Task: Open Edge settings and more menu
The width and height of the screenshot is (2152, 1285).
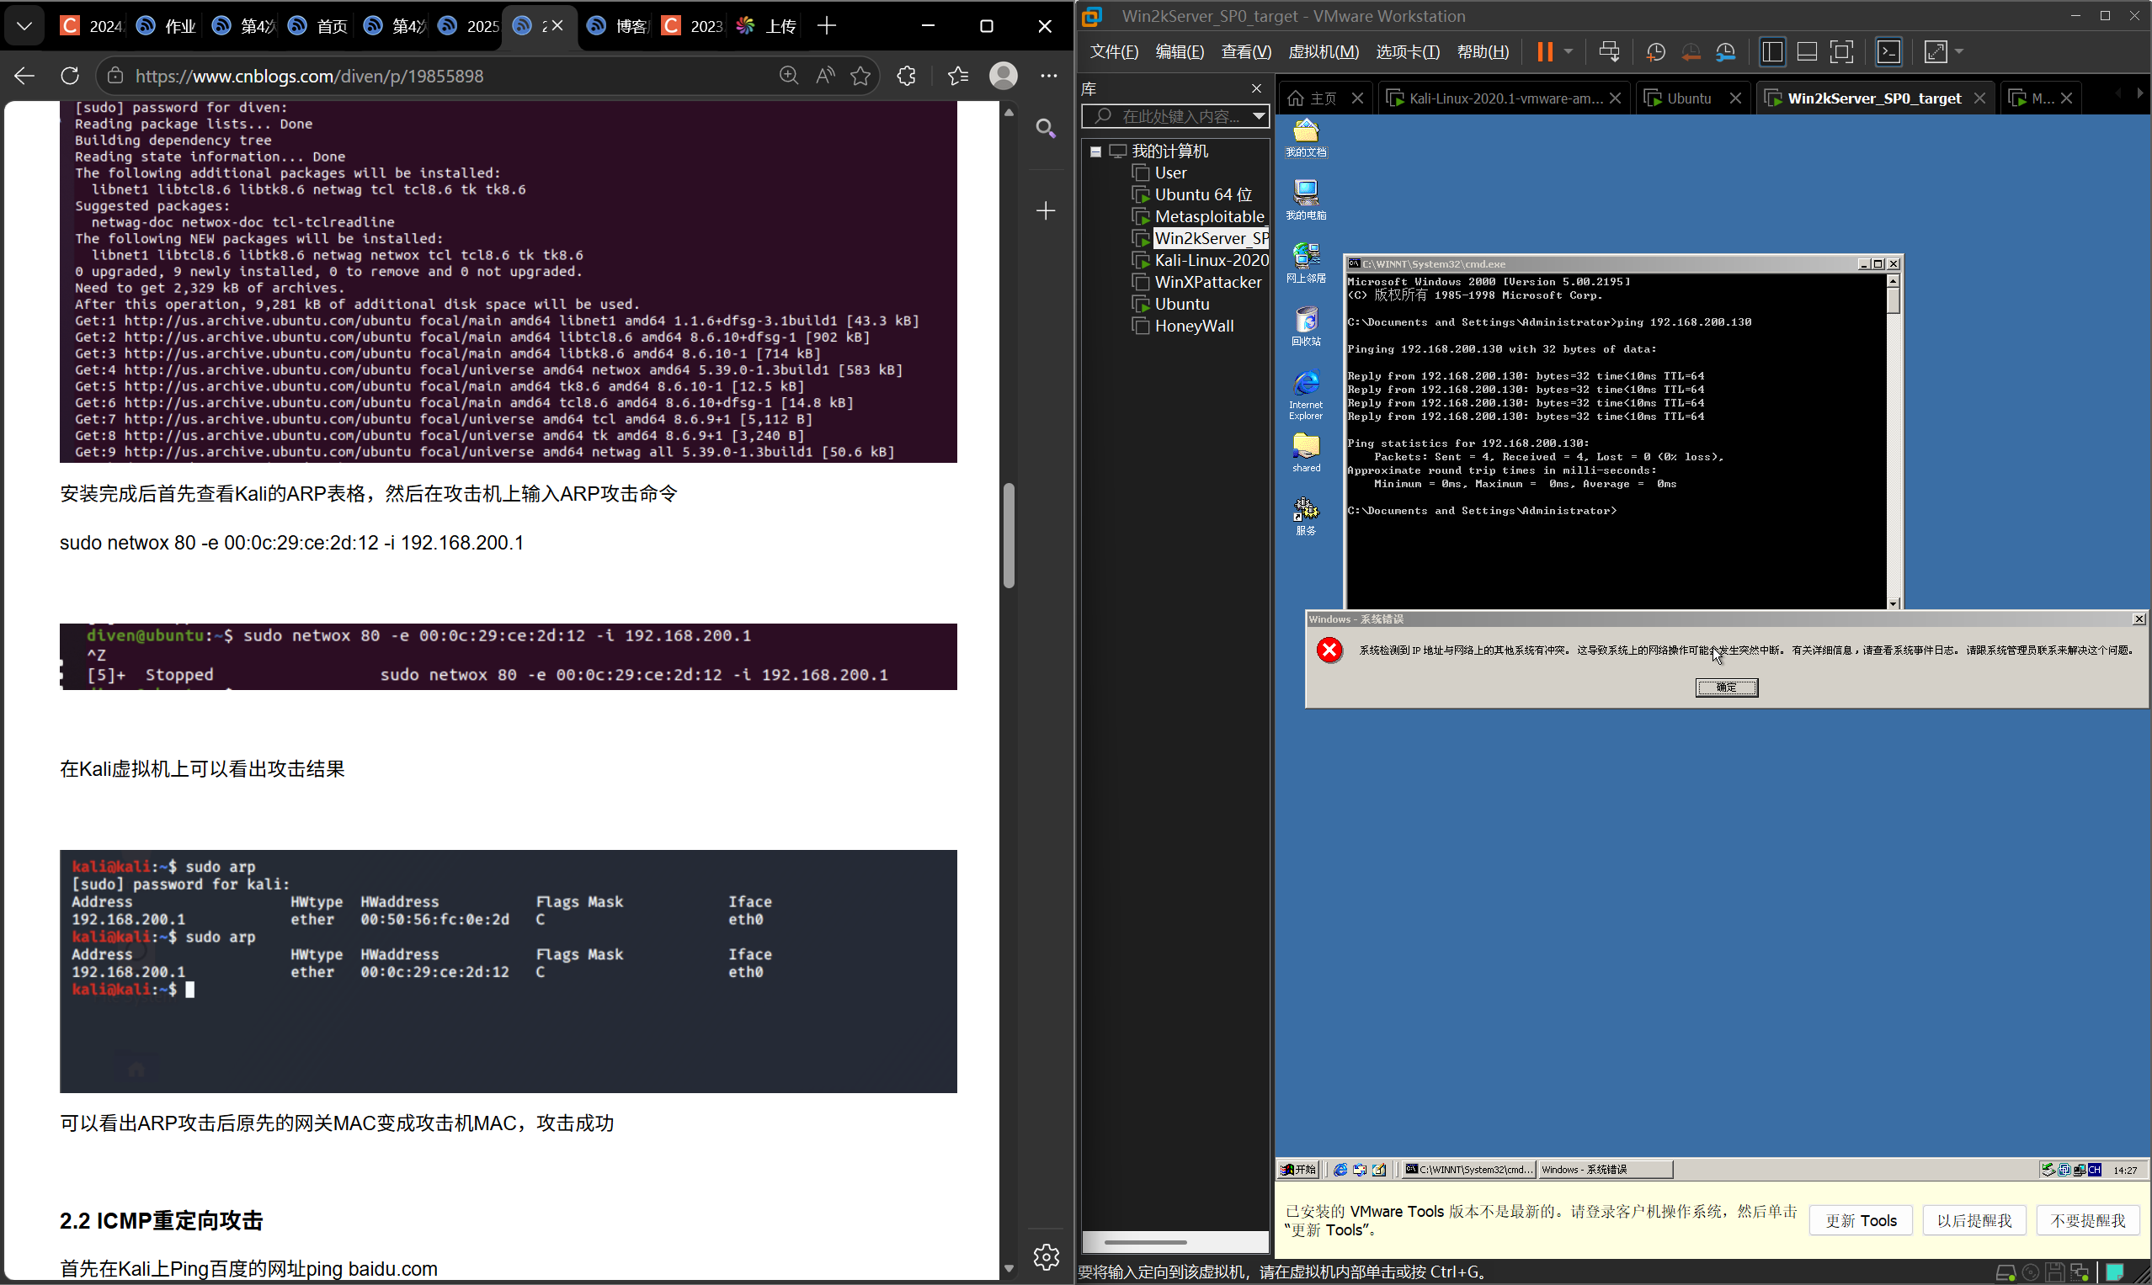Action: pyautogui.click(x=1048, y=77)
